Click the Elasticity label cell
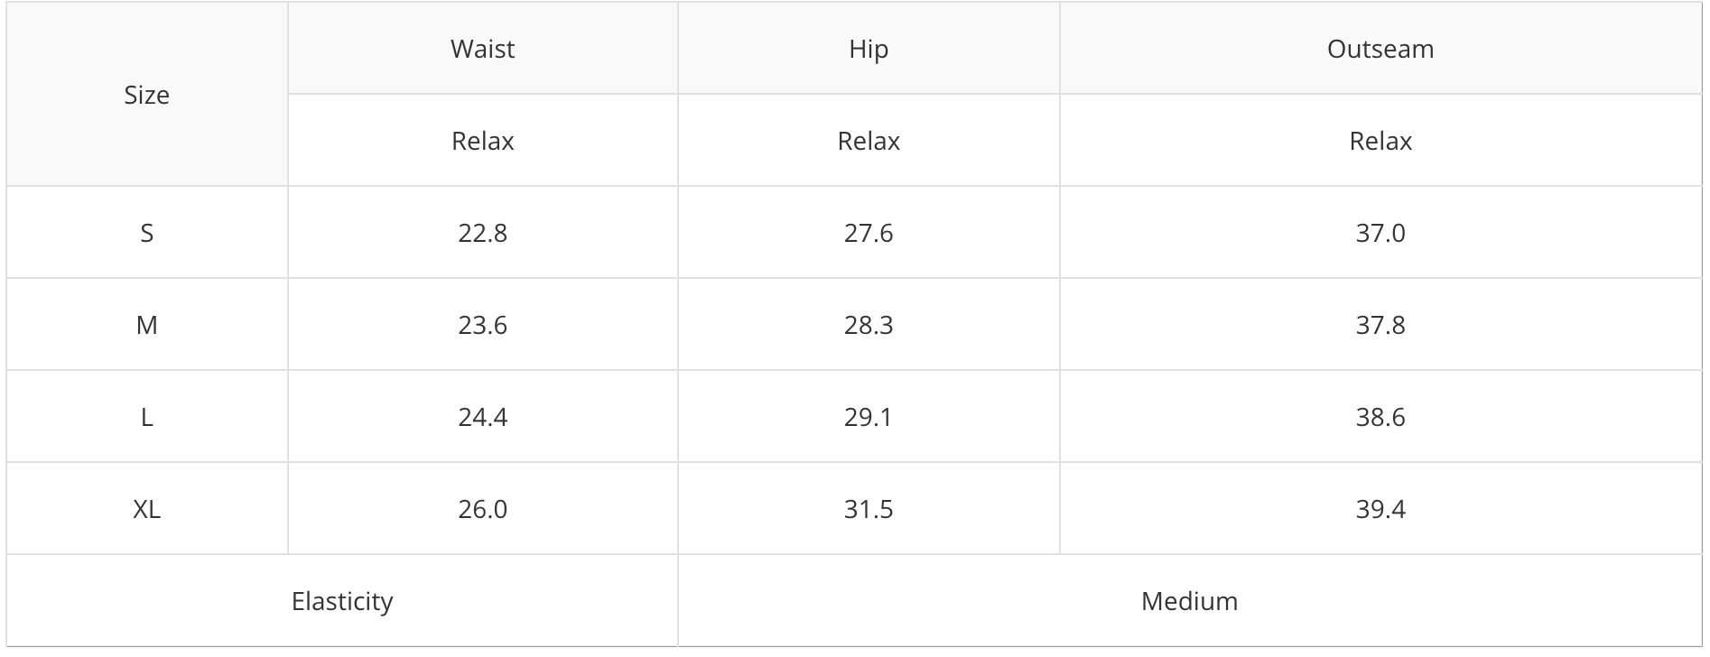1710x657 pixels. 342,601
